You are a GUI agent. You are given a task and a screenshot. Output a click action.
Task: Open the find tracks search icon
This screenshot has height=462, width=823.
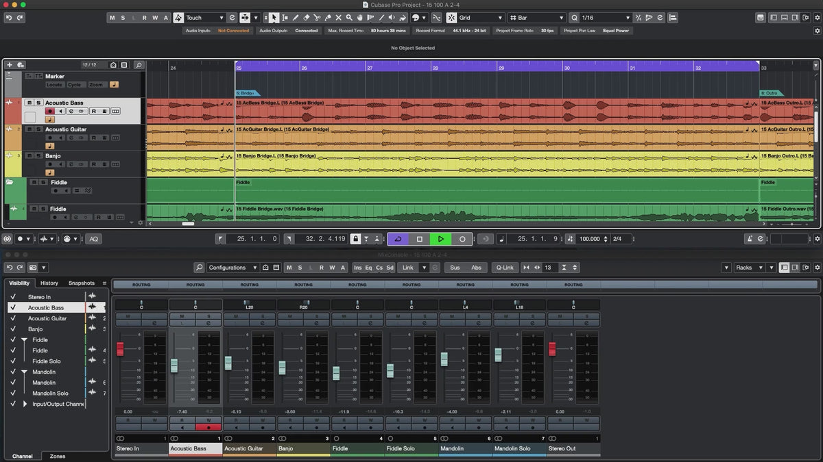pos(139,65)
